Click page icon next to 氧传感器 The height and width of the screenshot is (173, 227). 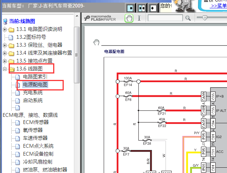tap(17, 130)
